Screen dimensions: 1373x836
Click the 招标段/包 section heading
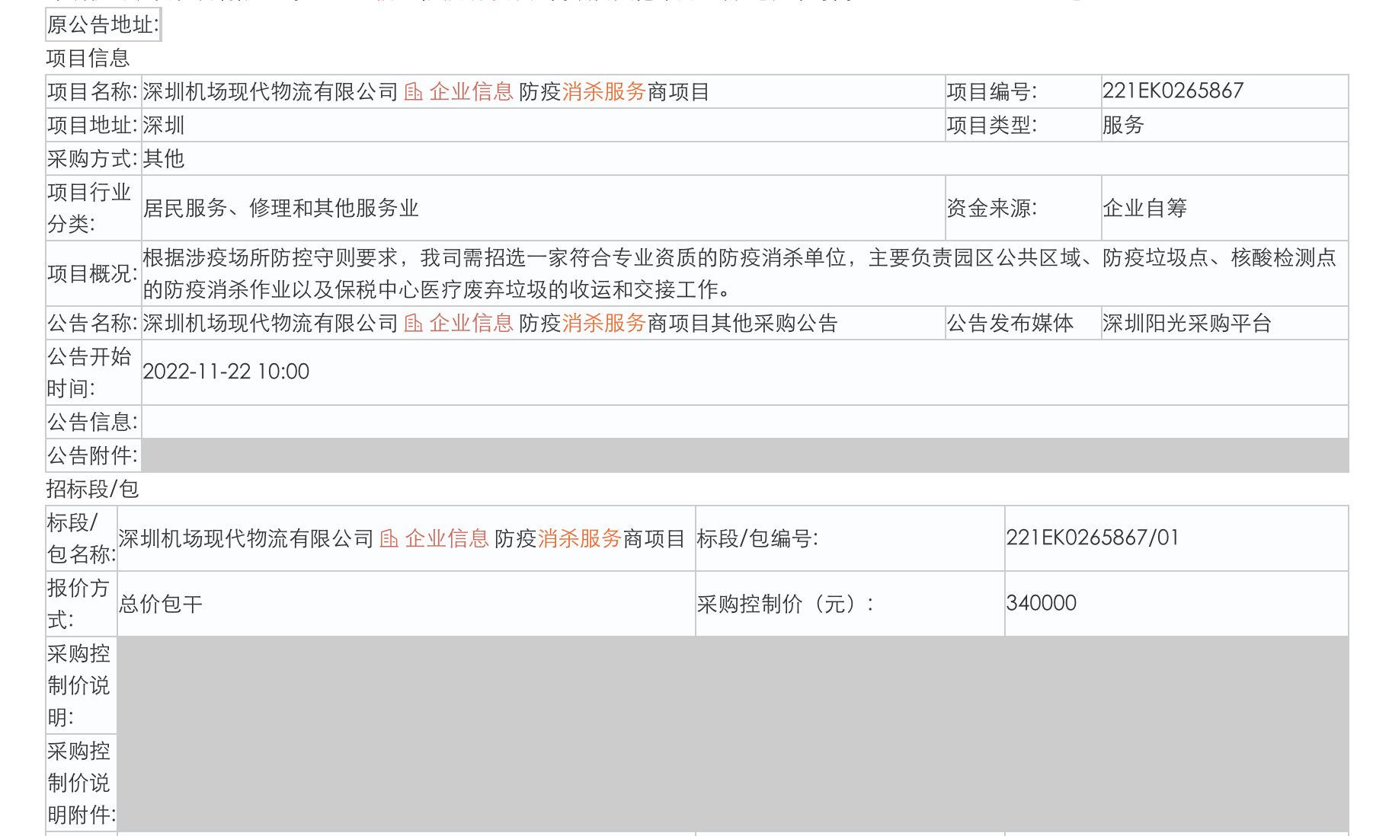coord(92,490)
